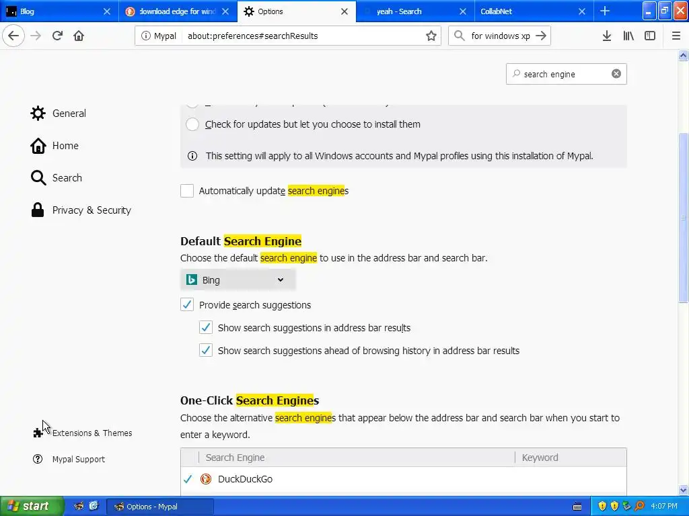This screenshot has width=689, height=516.
Task: Click the vertical scrollbar thumb
Action: (x=683, y=218)
